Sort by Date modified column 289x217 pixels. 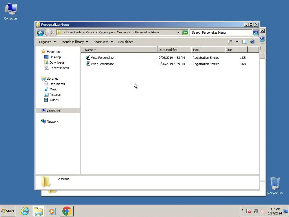174,50
